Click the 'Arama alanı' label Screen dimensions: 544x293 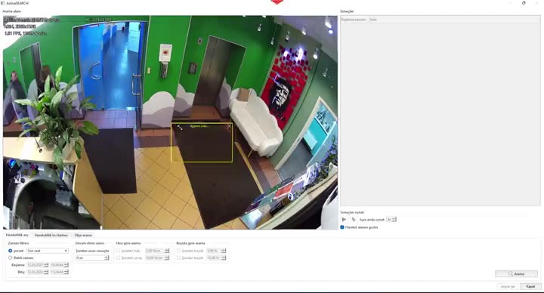coord(12,11)
